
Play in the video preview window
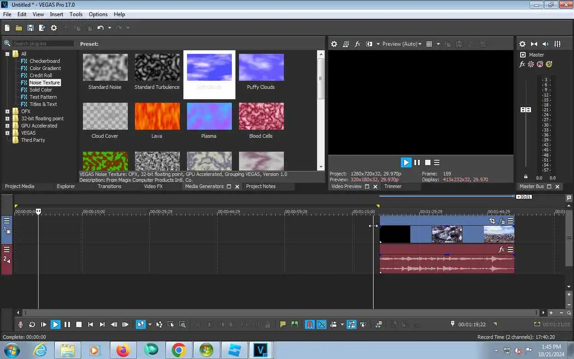[406, 162]
